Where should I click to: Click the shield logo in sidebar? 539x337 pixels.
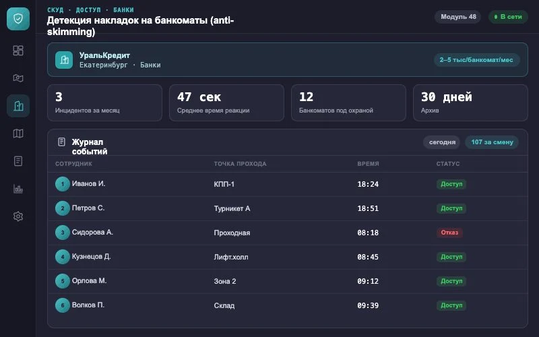point(18,19)
